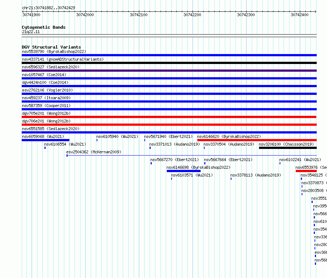The height and width of the screenshot is (278, 327).
Task: Click the 30742400 ruler position label
Action: (299, 15)
